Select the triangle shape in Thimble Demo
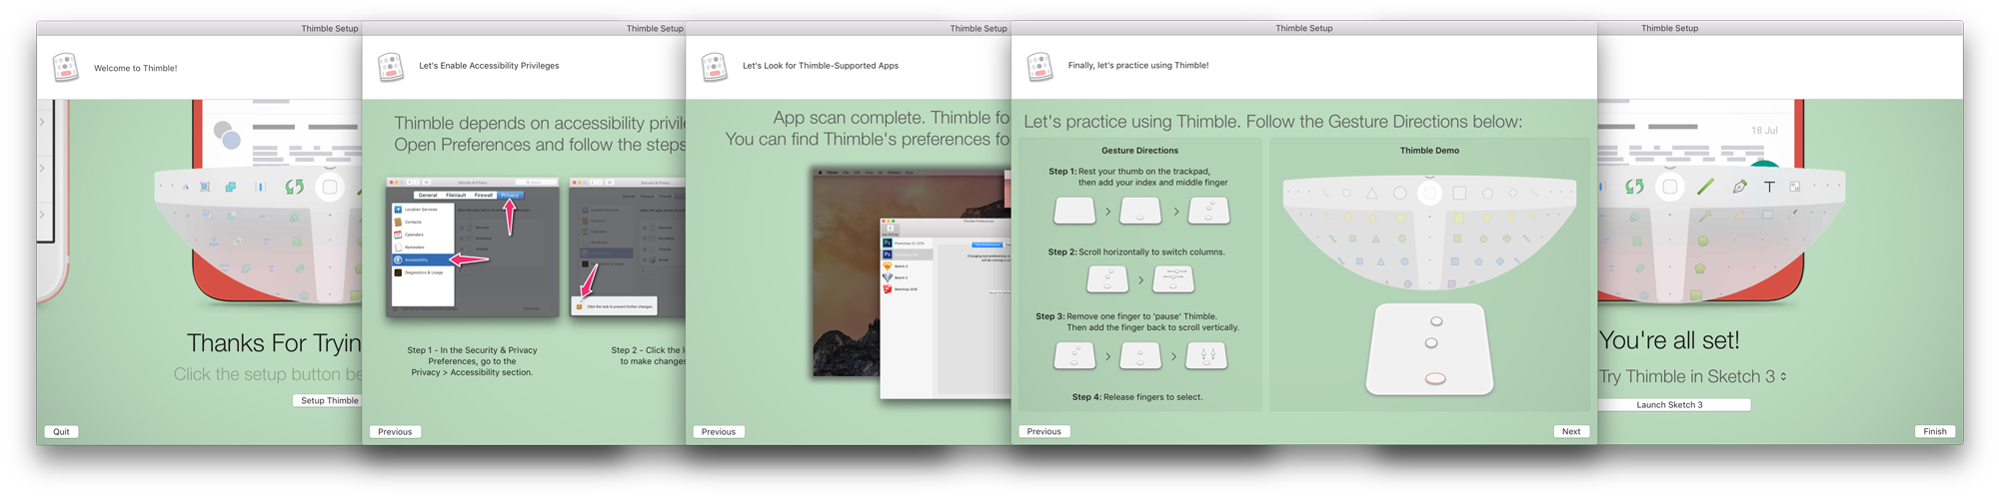This screenshot has height=497, width=1999. 1372,193
